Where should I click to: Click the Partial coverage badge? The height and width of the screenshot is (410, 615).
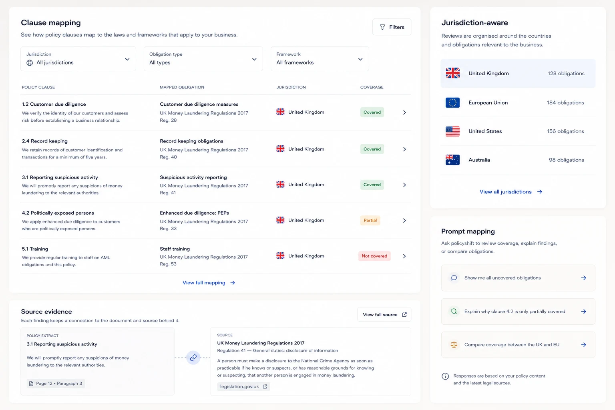click(370, 220)
